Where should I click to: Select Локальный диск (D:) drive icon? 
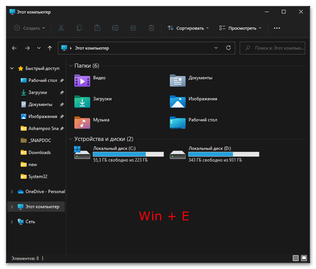click(178, 155)
